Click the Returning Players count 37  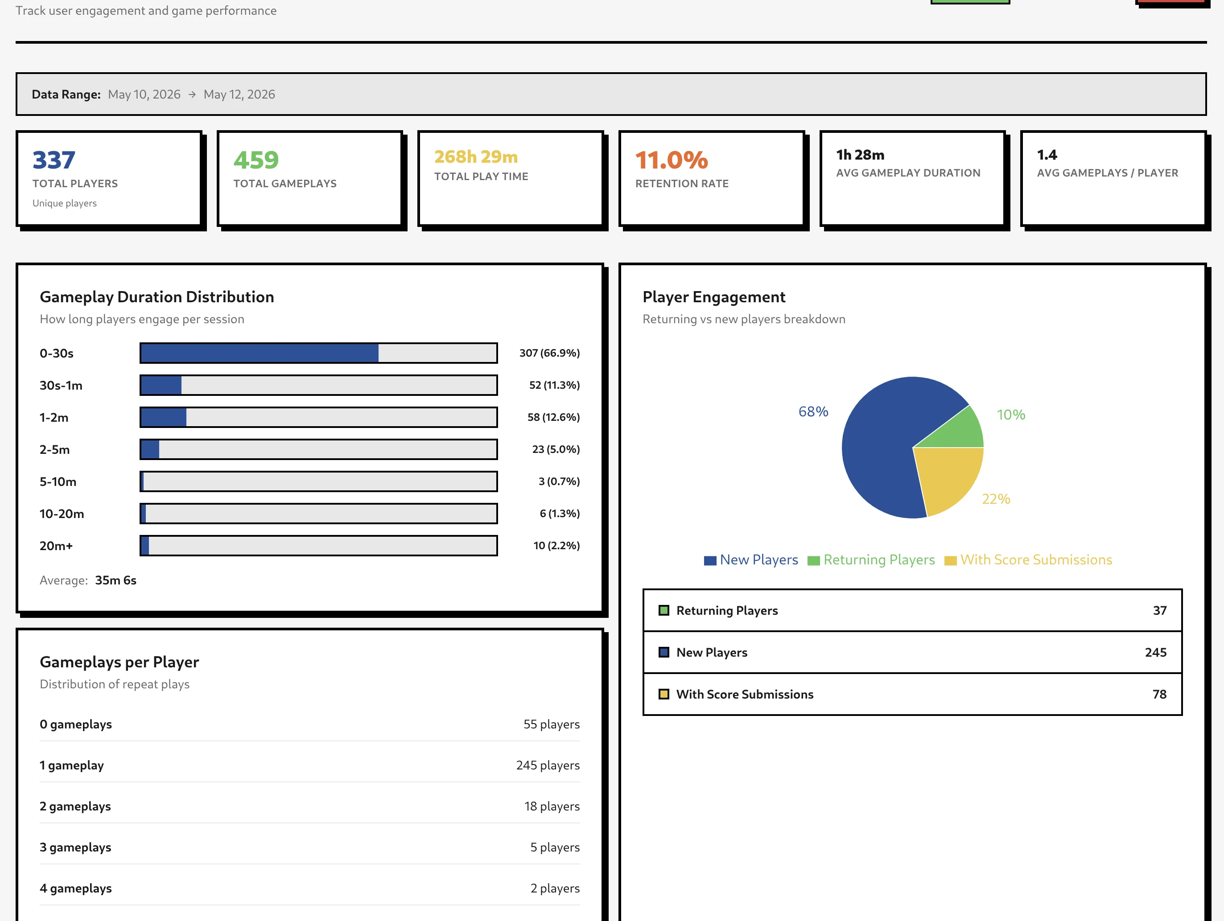tap(1159, 611)
